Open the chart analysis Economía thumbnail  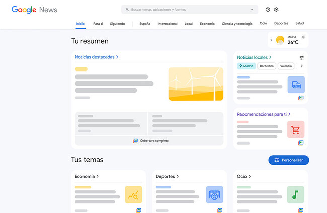point(133,195)
